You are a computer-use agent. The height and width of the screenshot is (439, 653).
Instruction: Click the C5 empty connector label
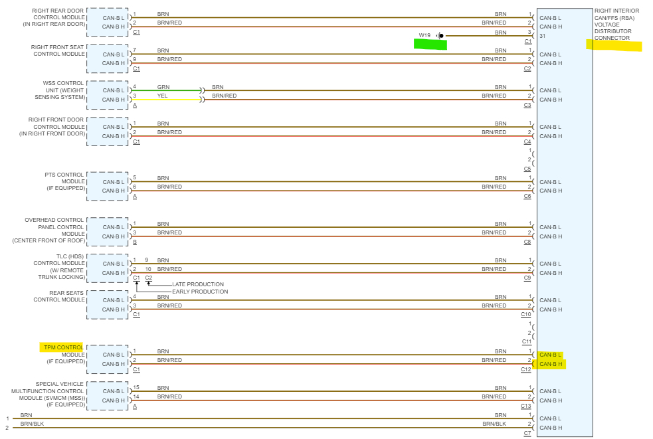click(527, 169)
